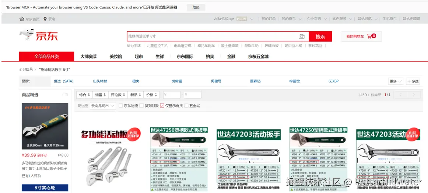This screenshot has width=428, height=193.
Task: Open 客户服务 dropdown menu
Action: click(342, 19)
